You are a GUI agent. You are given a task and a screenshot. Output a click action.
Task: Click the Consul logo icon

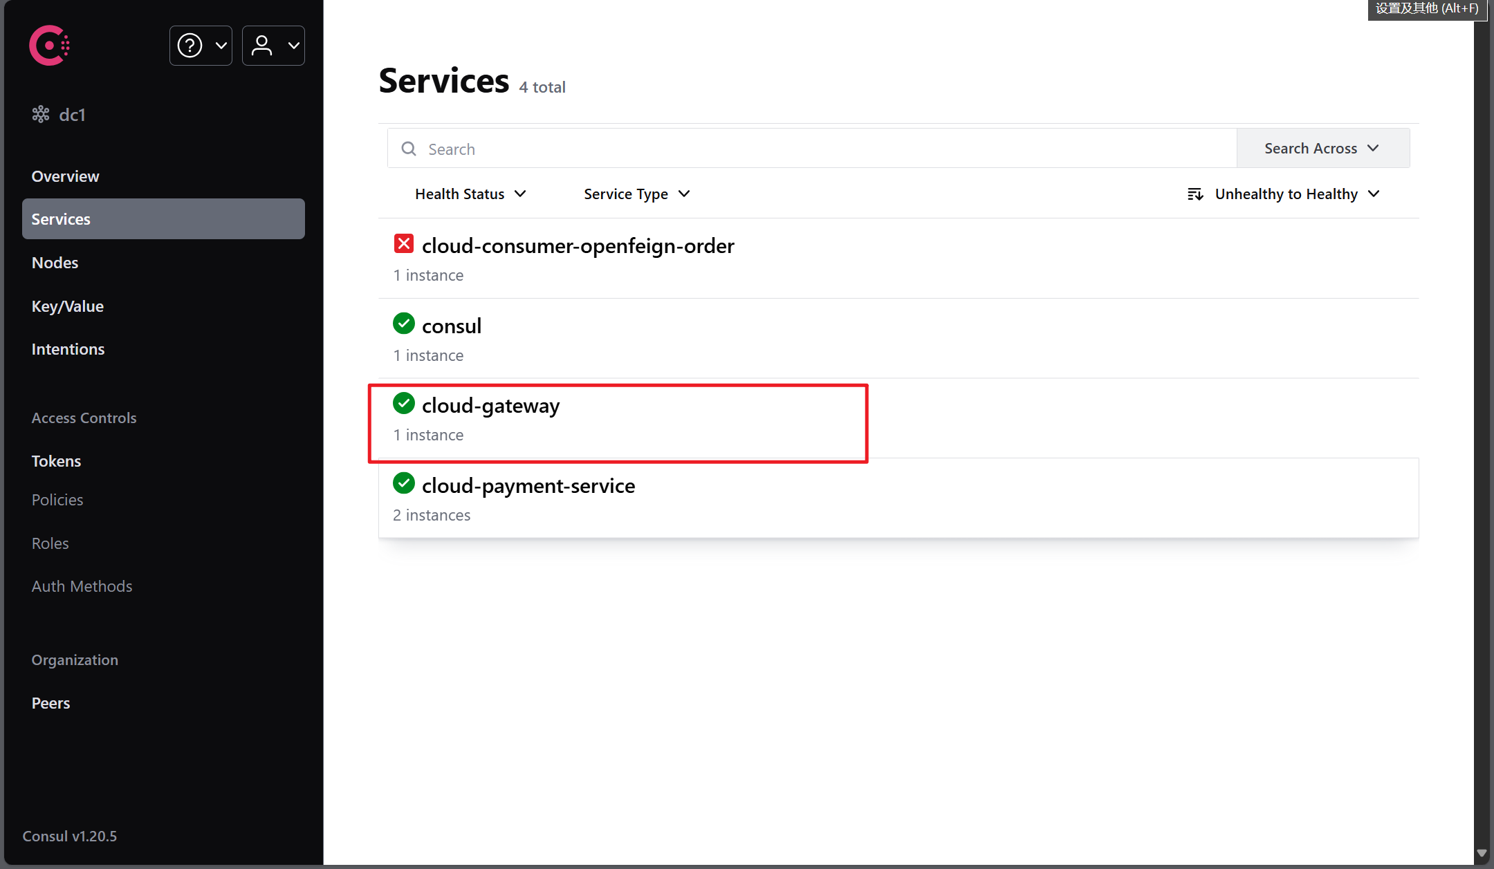click(x=49, y=46)
